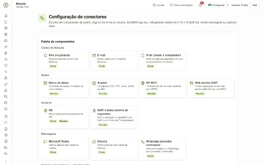The width and height of the screenshot is (264, 165).
Task: Click the Envia tag on SEI card
Action: pos(53,121)
